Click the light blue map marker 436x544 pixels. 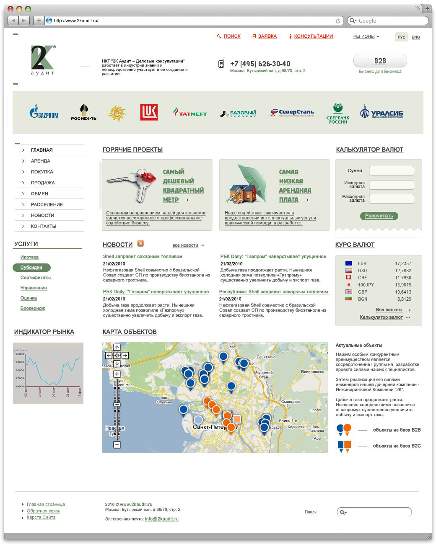[x=198, y=420]
